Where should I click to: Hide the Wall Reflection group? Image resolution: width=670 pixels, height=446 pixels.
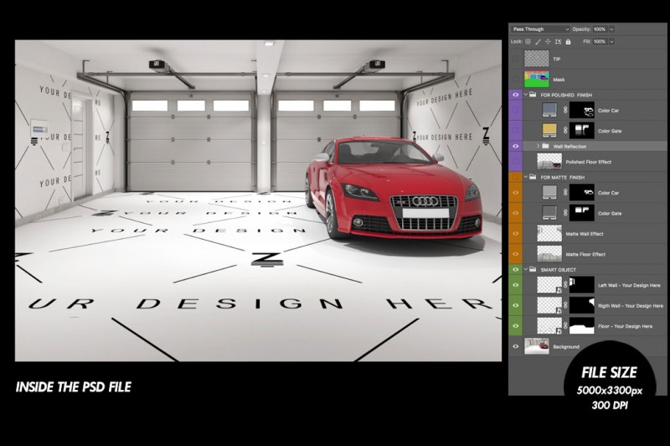(516, 146)
